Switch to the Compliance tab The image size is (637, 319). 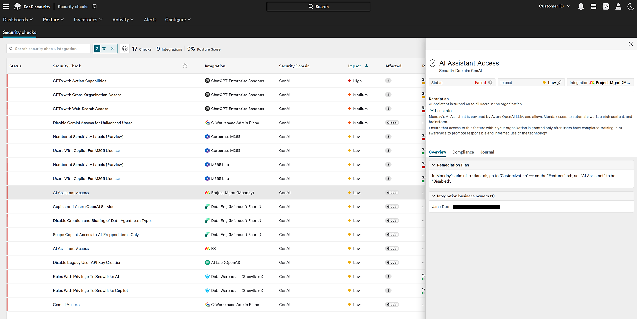pos(463,152)
